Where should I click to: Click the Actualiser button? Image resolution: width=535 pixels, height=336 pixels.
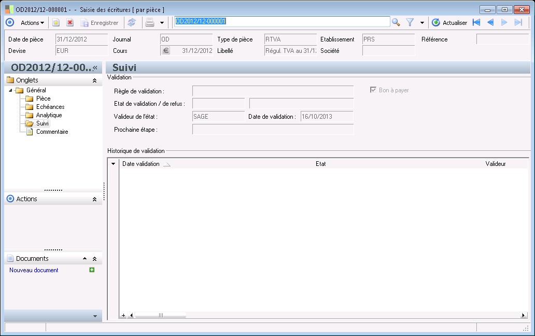[449, 23]
